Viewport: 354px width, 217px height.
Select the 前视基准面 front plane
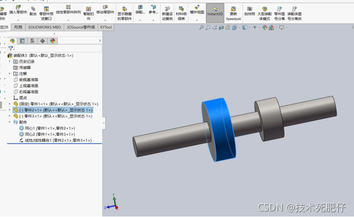tap(26, 80)
